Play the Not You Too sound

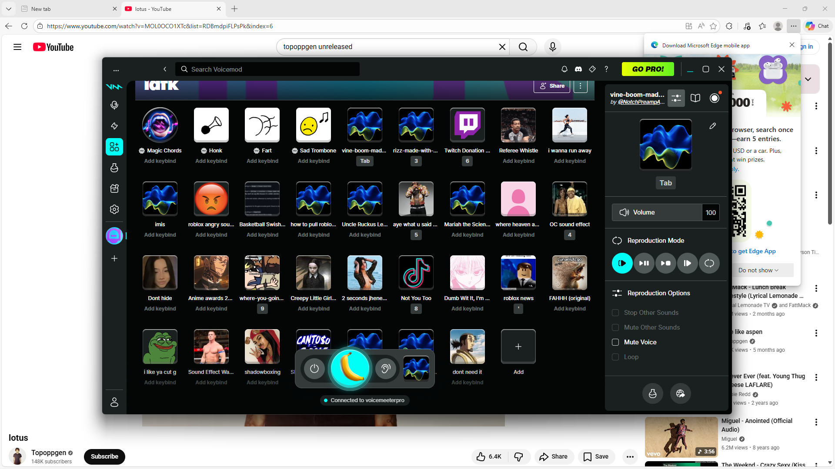pyautogui.click(x=416, y=273)
